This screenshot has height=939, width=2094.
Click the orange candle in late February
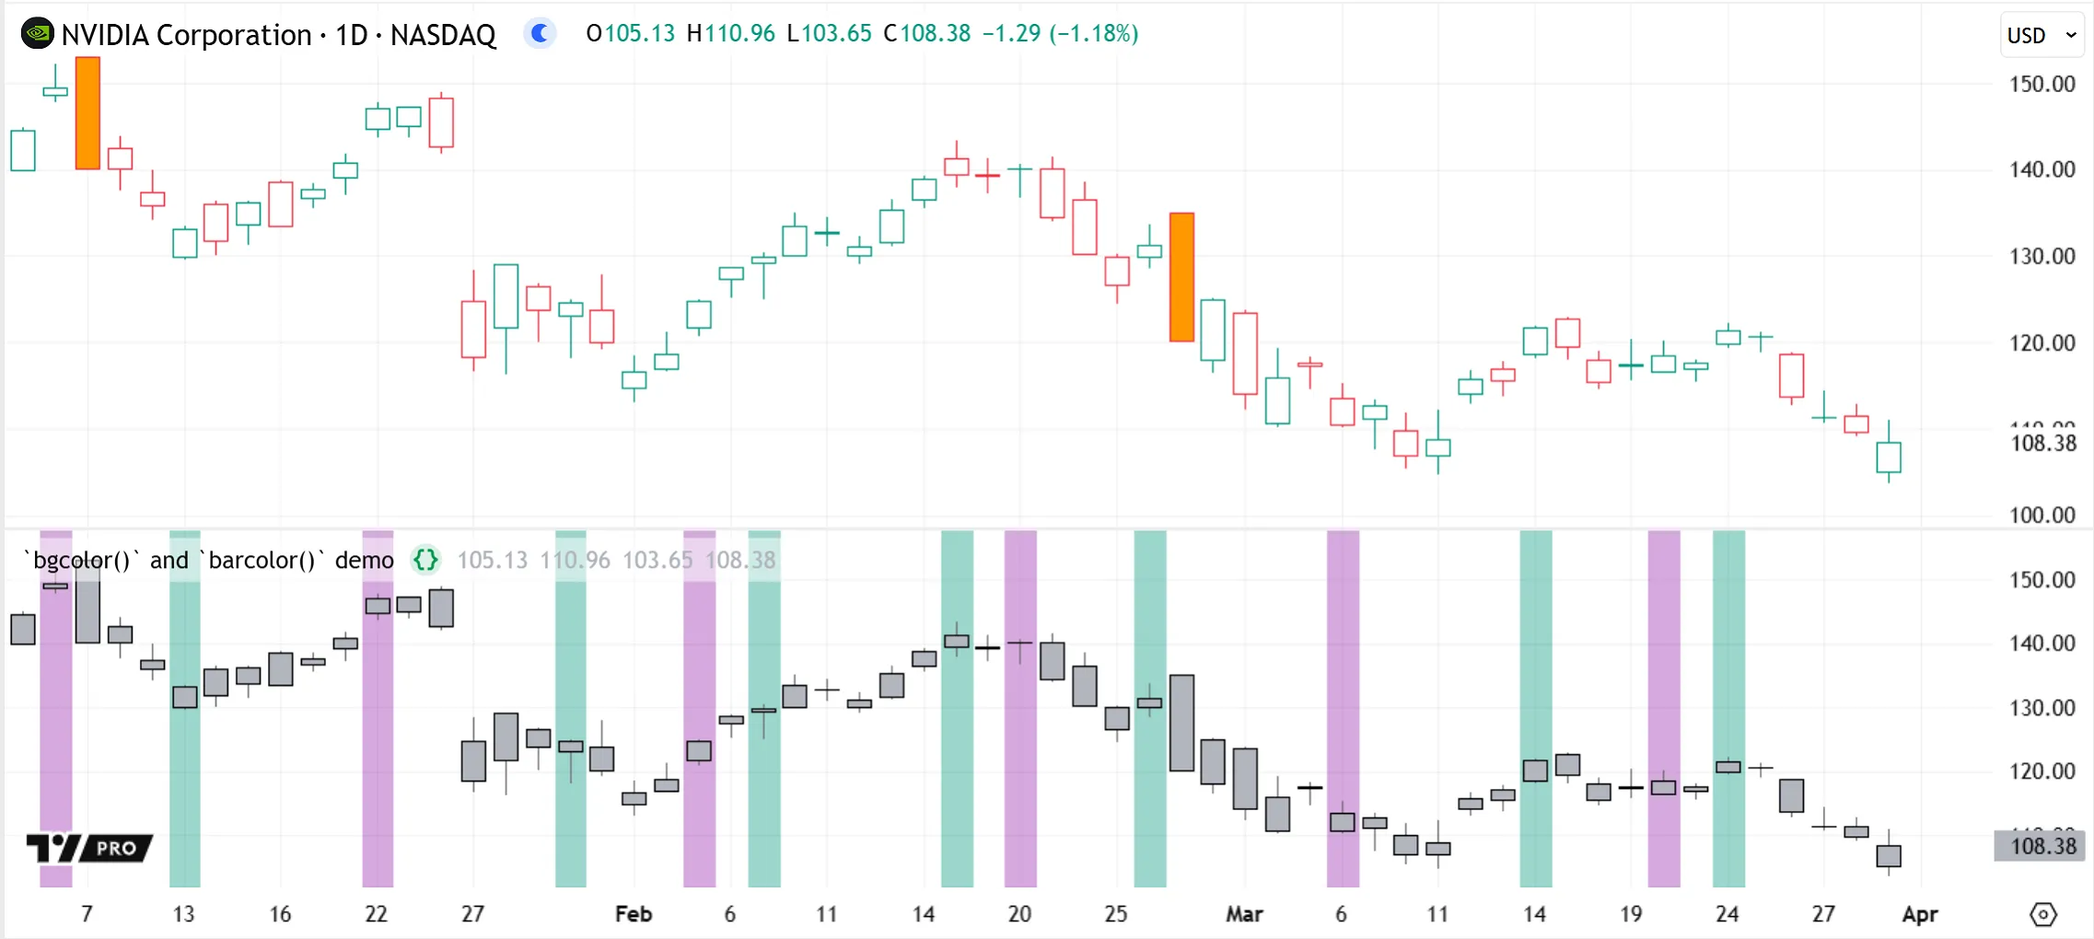pyautogui.click(x=1181, y=277)
